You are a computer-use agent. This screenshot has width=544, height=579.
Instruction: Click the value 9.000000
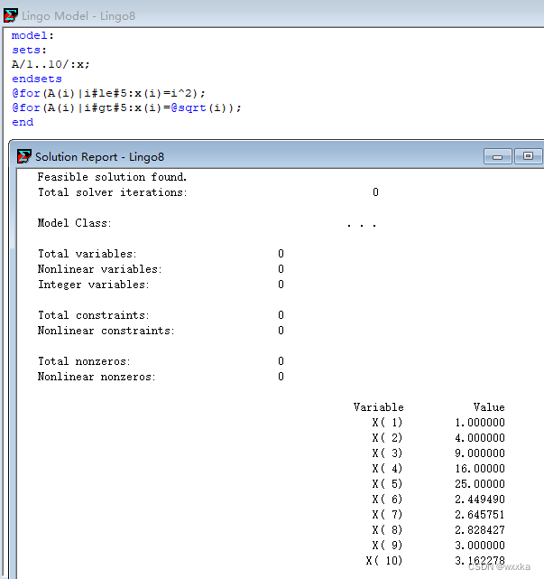point(480,453)
